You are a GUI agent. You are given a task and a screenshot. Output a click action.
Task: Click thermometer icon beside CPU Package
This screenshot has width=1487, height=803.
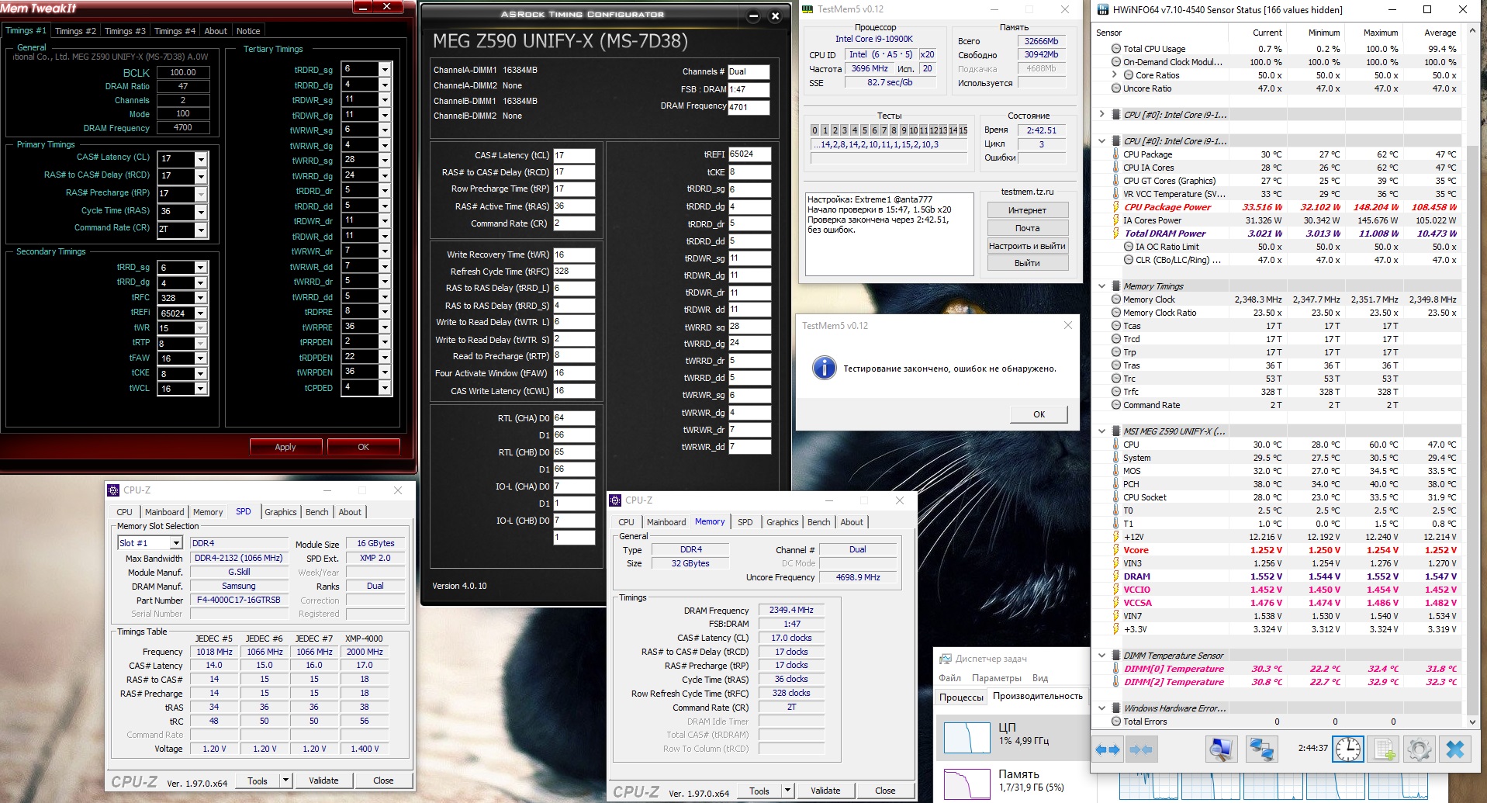click(x=1115, y=154)
